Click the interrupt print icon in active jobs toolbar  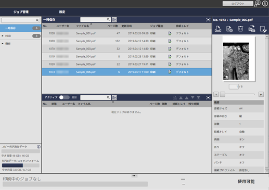175,98
